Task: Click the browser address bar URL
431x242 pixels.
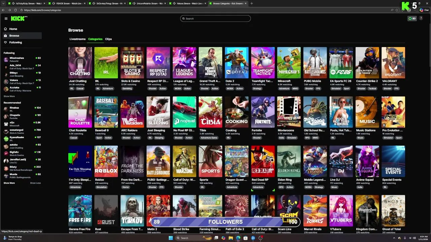Action: [x=42, y=10]
